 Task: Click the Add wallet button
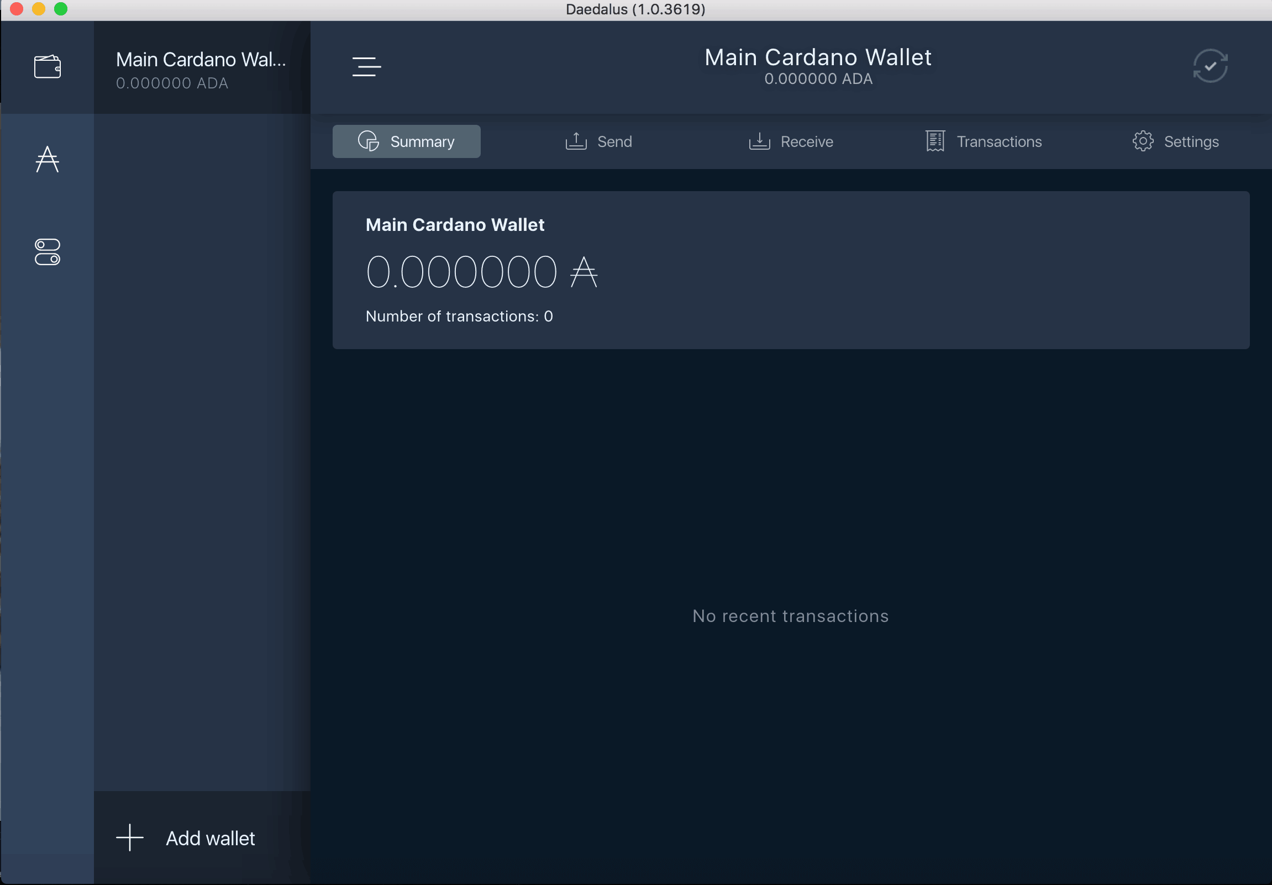(x=201, y=837)
